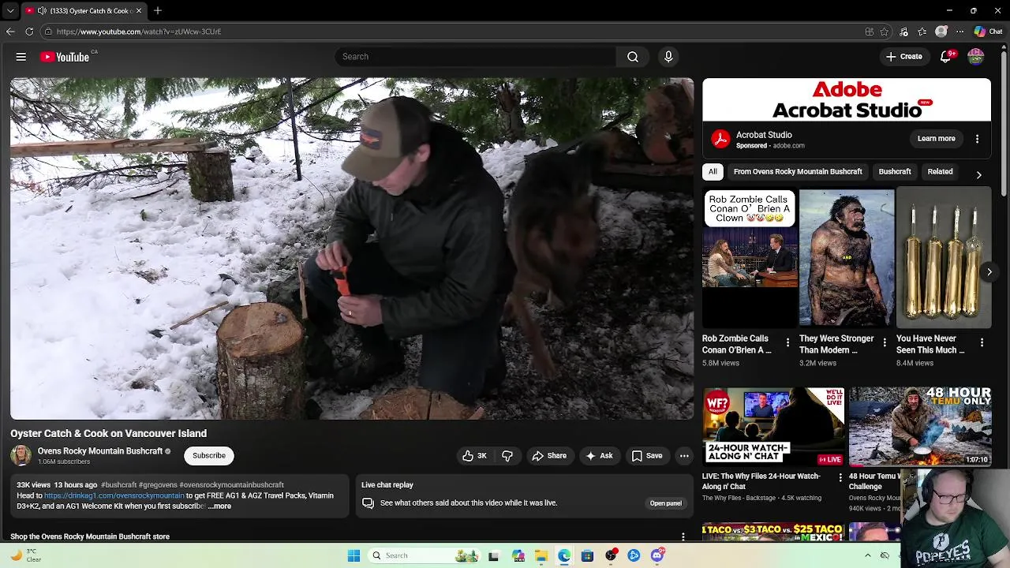
Task: Open a new browser tab
Action: pyautogui.click(x=158, y=11)
